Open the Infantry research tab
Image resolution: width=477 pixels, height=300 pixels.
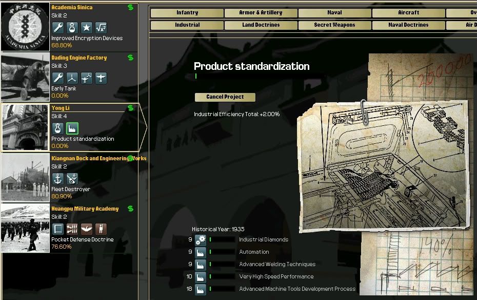click(x=187, y=13)
